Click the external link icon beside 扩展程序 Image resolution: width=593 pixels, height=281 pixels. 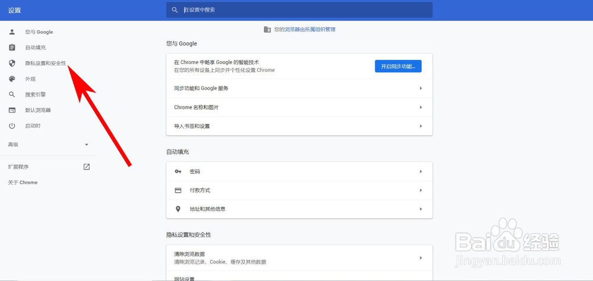[87, 167]
